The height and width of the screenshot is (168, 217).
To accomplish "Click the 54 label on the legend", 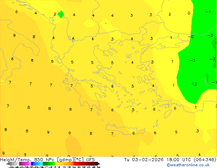I will [99, 167].
